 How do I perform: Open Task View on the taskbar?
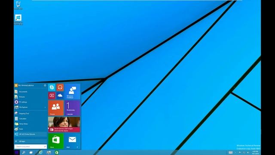(31, 152)
